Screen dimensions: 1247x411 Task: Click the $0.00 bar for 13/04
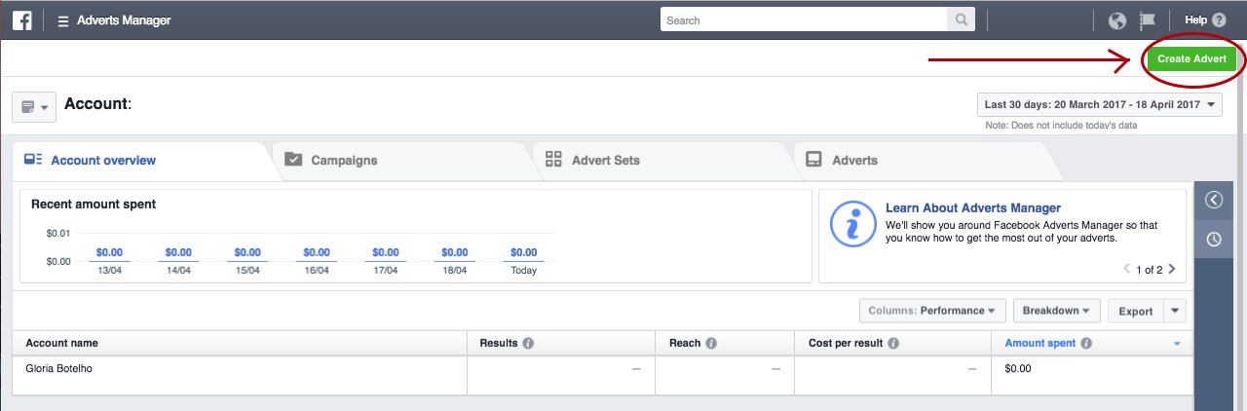109,253
